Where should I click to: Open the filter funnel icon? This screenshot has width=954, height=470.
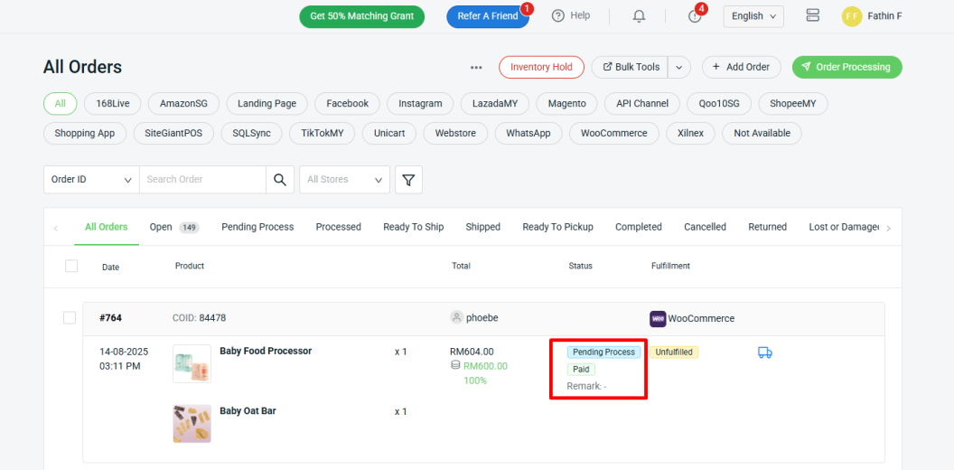tap(408, 180)
